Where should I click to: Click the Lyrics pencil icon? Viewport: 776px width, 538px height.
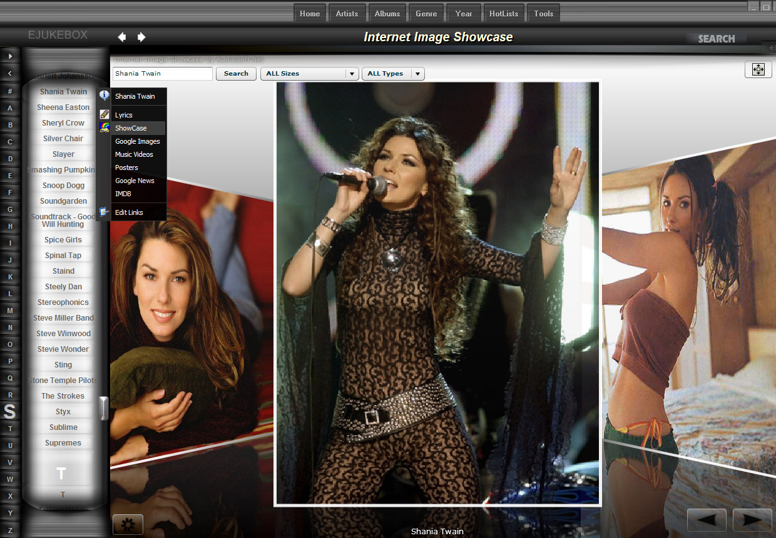105,115
